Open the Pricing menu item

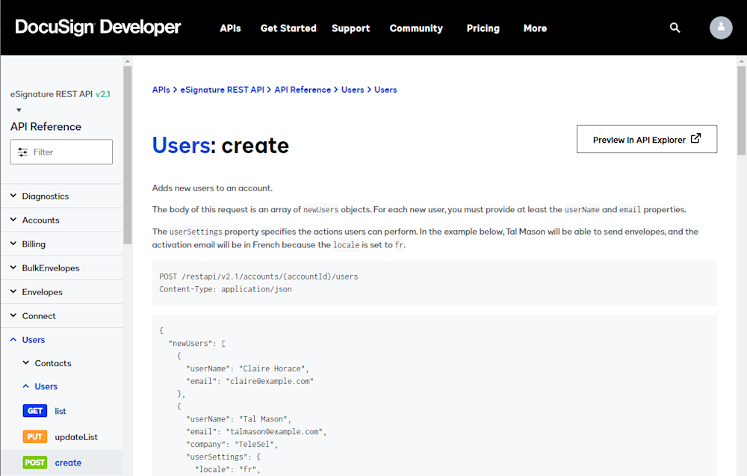(483, 28)
